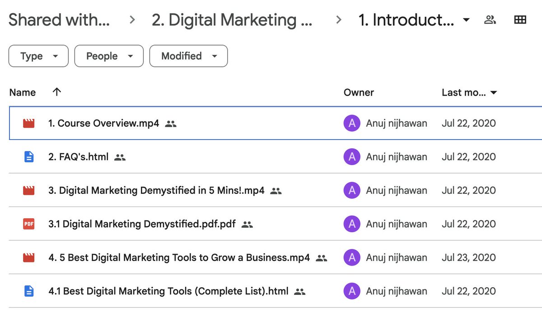Click the document icon next to FAQ's.html
Viewport: 542px width, 312px height.
[29, 157]
